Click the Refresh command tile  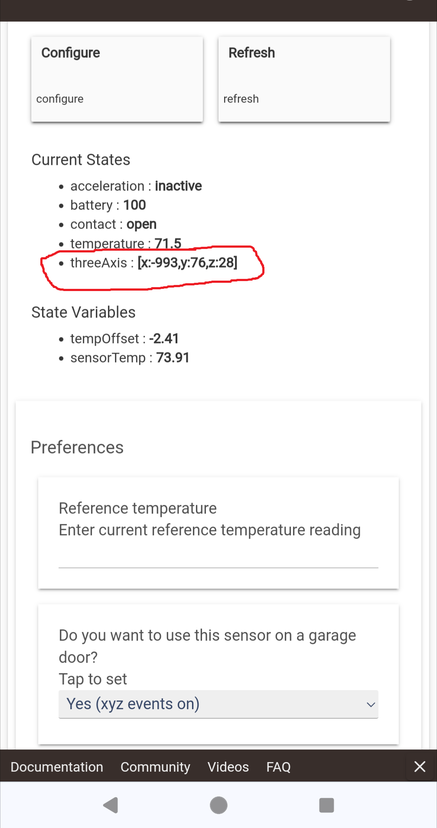(304, 79)
